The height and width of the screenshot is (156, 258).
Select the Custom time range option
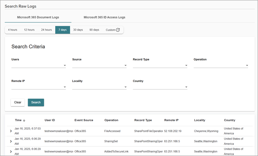click(x=113, y=30)
